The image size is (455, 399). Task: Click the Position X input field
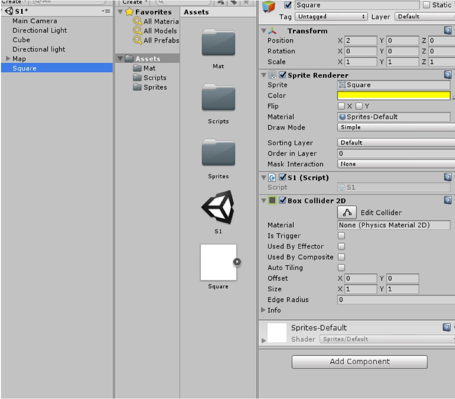361,40
